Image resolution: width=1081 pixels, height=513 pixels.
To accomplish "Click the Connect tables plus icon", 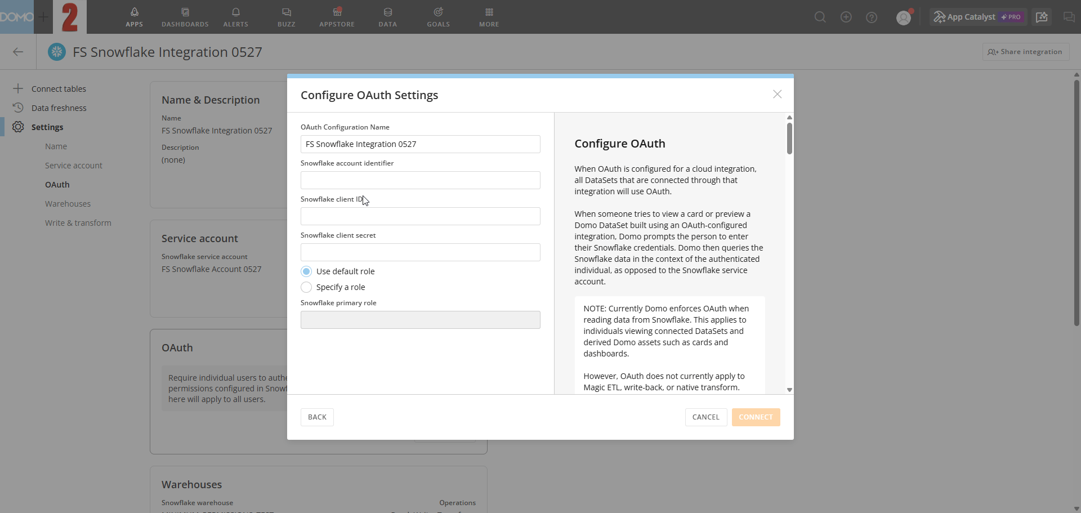I will pyautogui.click(x=18, y=88).
